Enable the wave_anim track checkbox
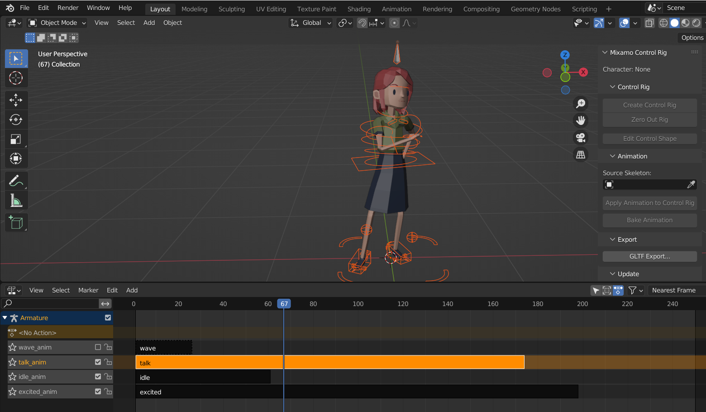 tap(98, 347)
